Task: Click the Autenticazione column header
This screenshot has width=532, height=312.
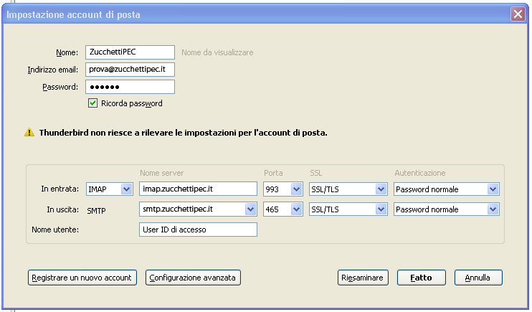Action: tap(420, 173)
